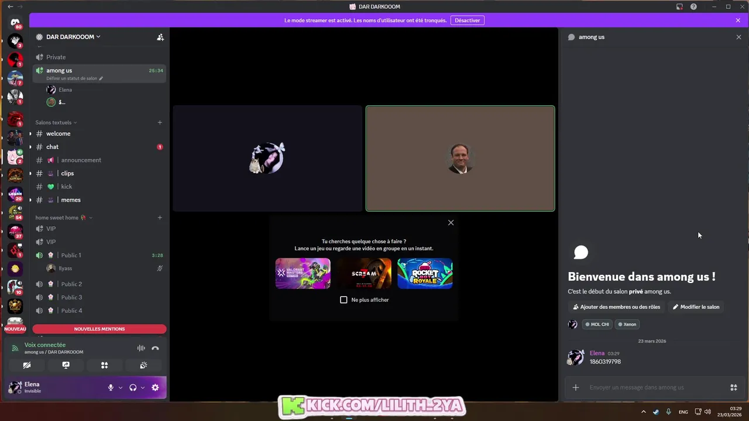Image resolution: width=749 pixels, height=421 pixels.
Task: Expand threads arrow beside memes channel
Action: (30, 200)
